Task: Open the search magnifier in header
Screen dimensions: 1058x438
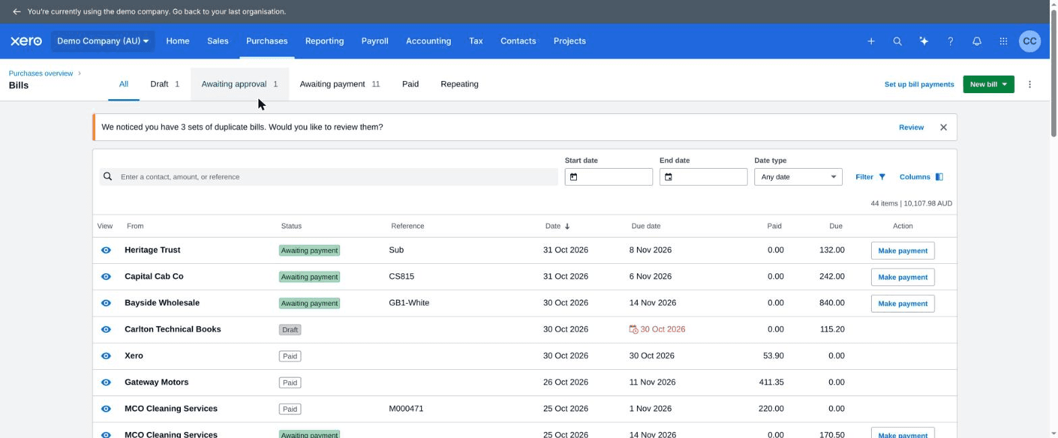Action: (897, 41)
